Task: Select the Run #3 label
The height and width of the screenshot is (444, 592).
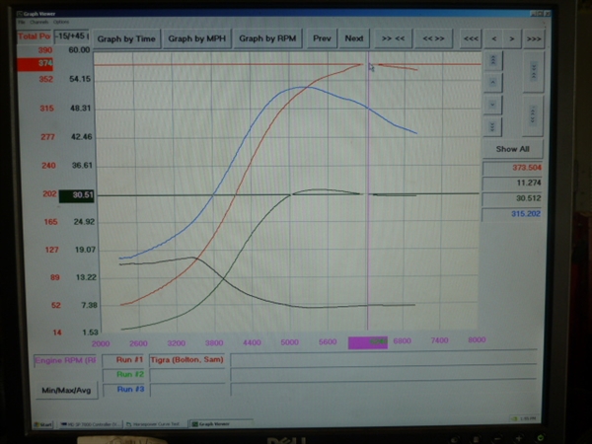Action: [x=124, y=390]
